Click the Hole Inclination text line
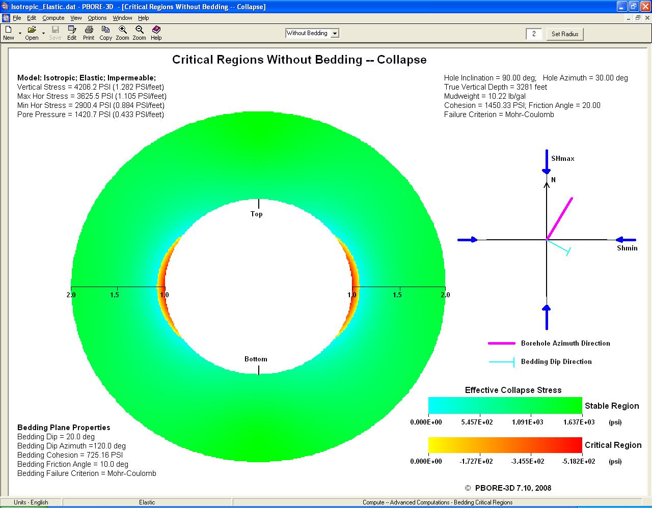The image size is (652, 508). 536,78
